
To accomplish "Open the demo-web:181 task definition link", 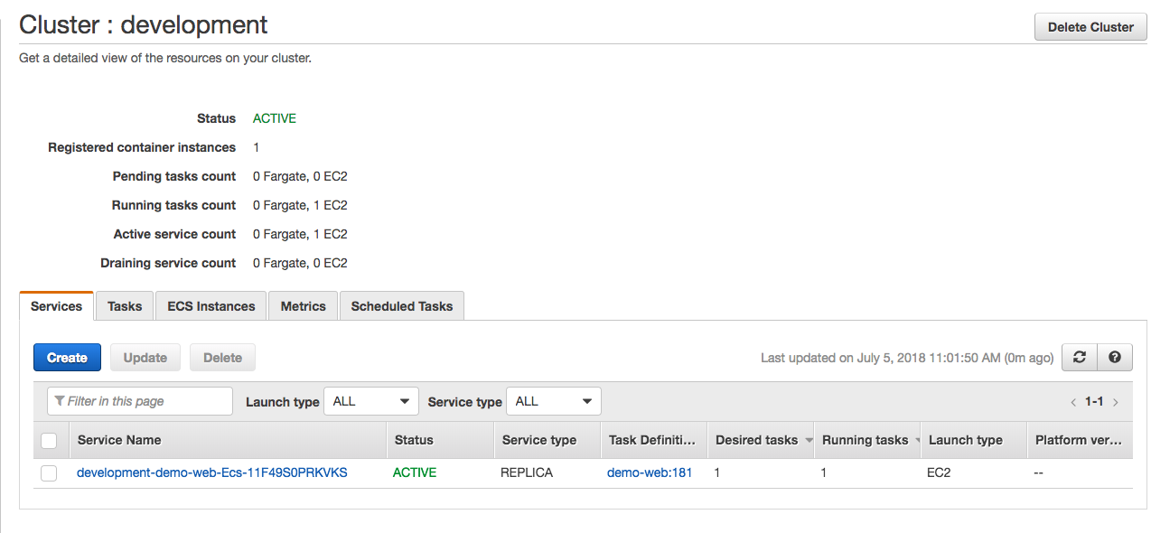I will 650,472.
